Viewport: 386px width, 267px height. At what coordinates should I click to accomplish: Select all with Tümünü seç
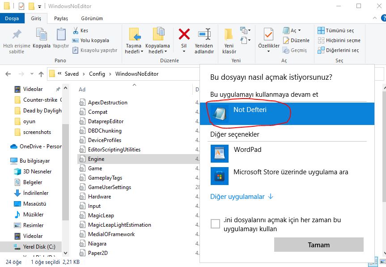336,30
